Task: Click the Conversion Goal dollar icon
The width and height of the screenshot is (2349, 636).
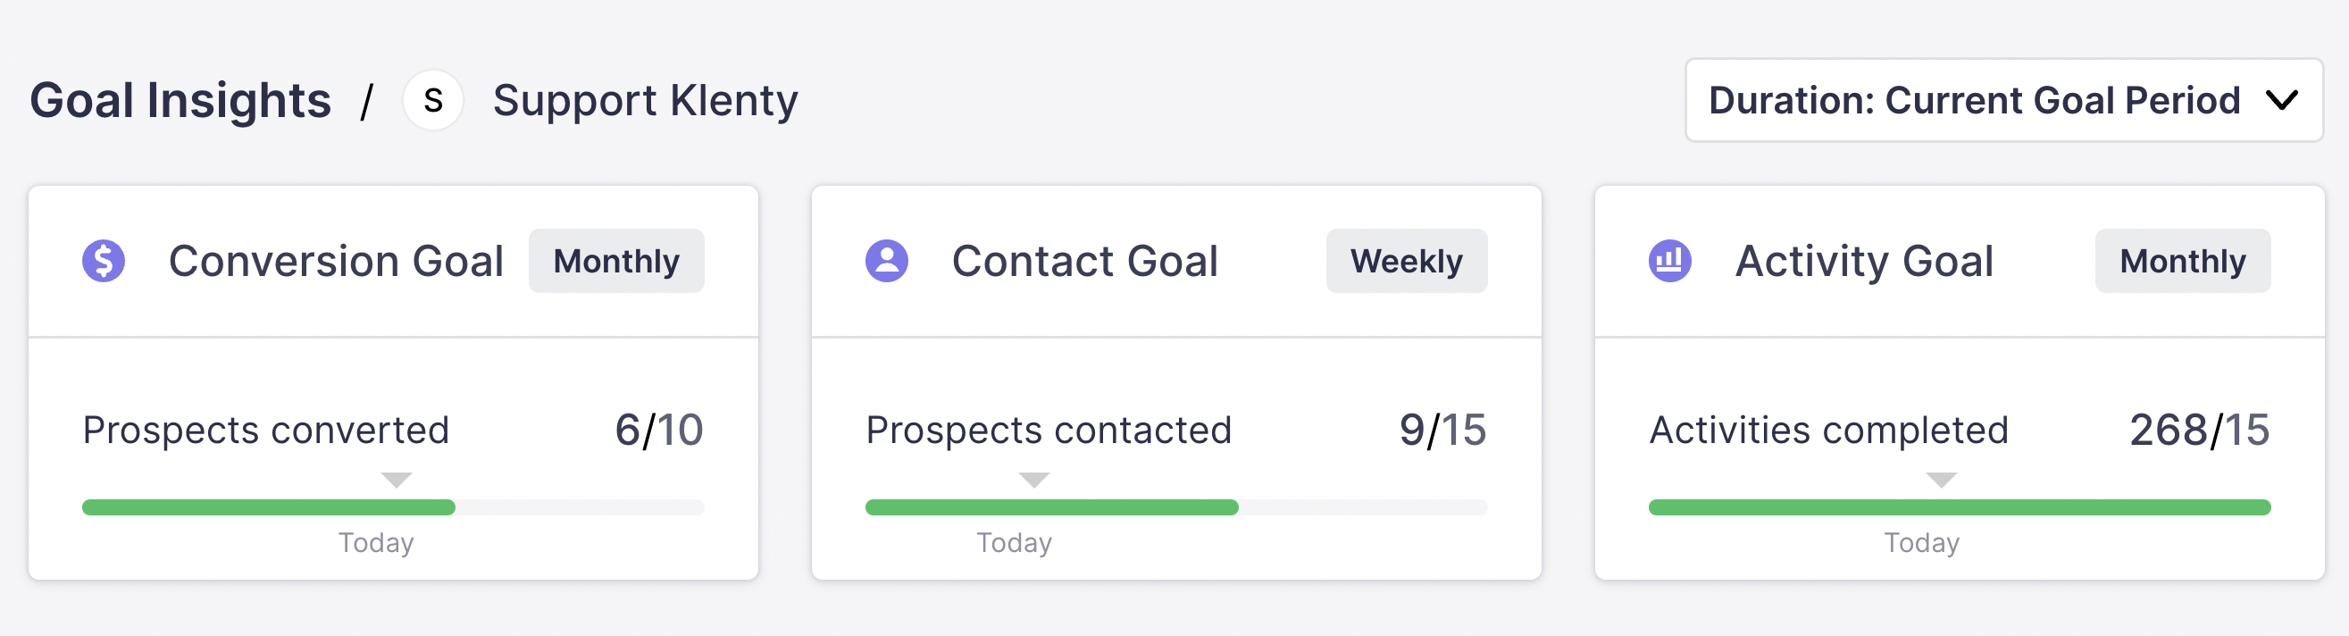Action: [x=104, y=261]
